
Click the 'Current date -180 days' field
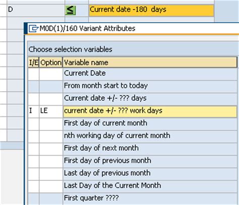tap(151, 11)
